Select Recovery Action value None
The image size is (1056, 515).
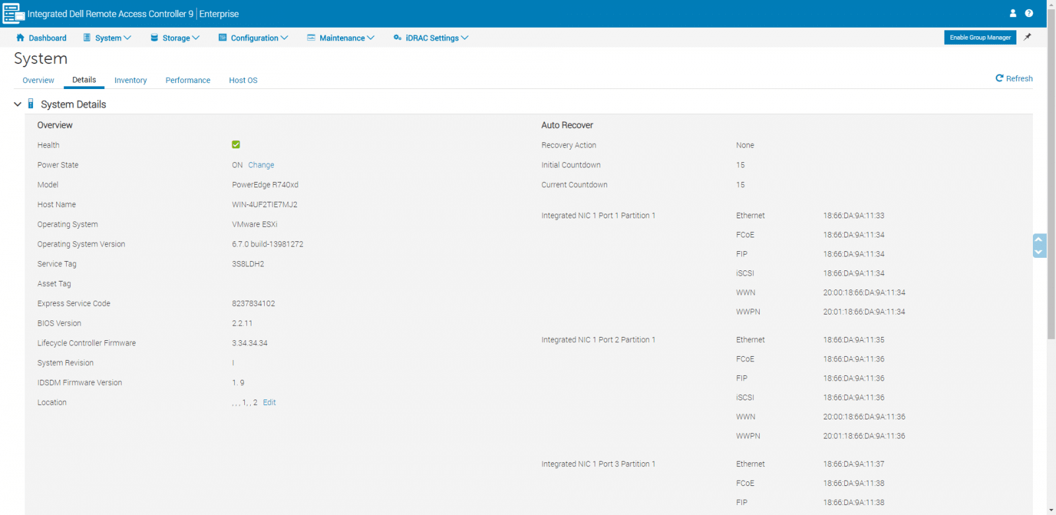pos(745,145)
